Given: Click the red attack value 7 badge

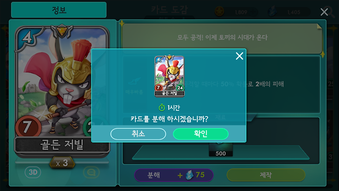Looking at the screenshot, I should tap(28, 127).
